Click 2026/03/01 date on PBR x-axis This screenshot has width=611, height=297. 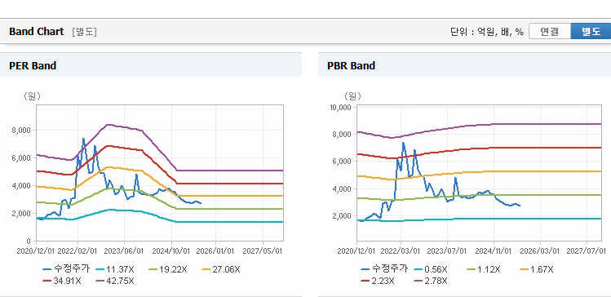[x=541, y=250]
